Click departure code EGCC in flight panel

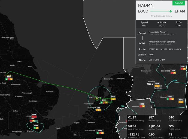143,11
